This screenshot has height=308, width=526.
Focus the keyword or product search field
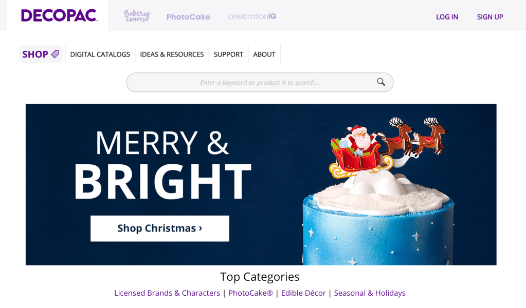pyautogui.click(x=260, y=82)
